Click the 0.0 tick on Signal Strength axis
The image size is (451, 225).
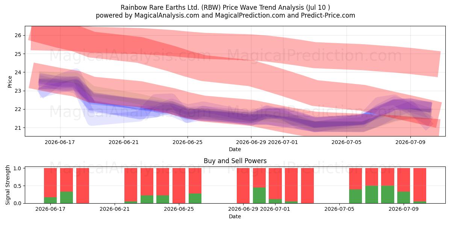pyautogui.click(x=17, y=203)
